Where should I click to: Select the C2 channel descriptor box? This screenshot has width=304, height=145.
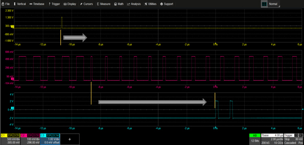[x=30, y=139]
